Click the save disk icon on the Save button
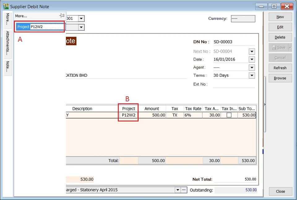 coord(275,47)
